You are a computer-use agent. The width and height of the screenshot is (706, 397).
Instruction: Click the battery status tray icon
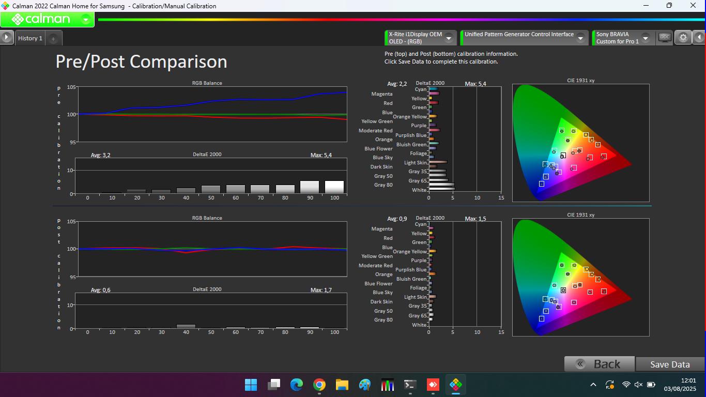pyautogui.click(x=651, y=385)
